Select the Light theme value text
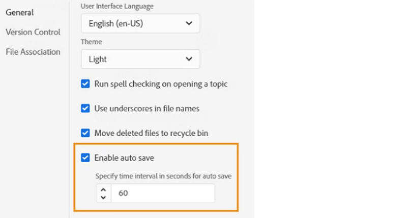407x218 pixels. 98,59
